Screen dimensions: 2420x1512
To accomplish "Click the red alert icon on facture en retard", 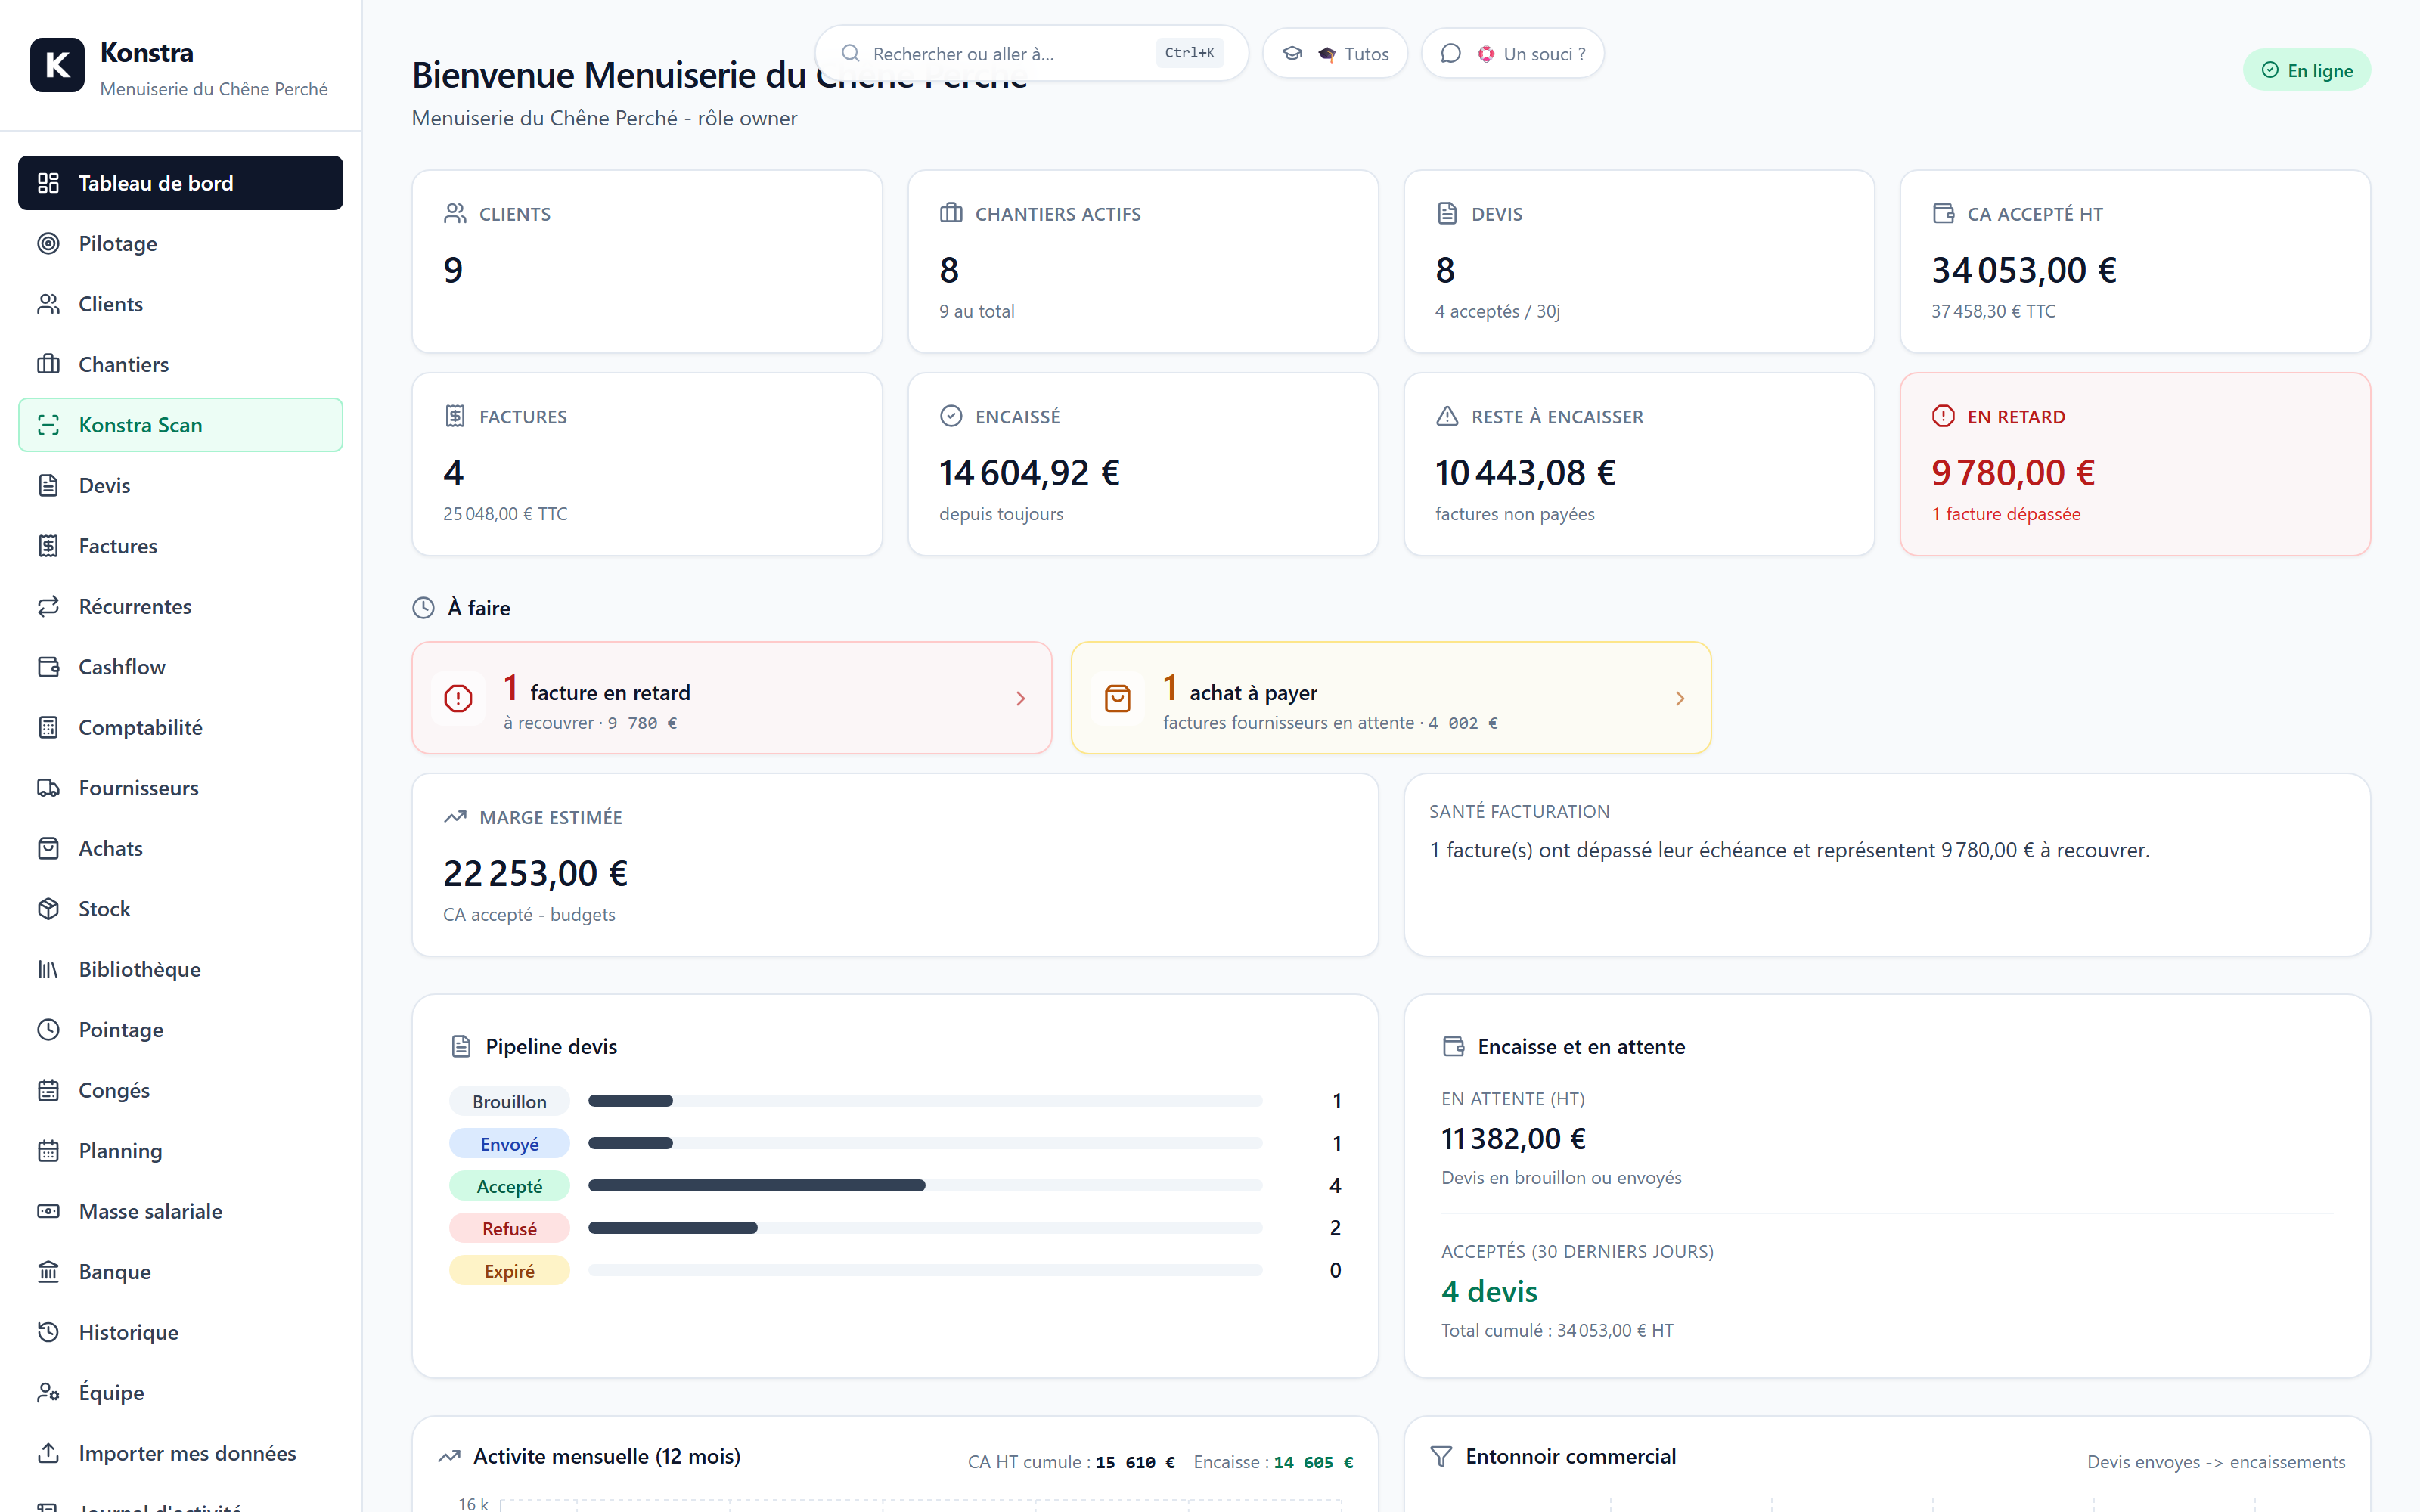I will (458, 698).
